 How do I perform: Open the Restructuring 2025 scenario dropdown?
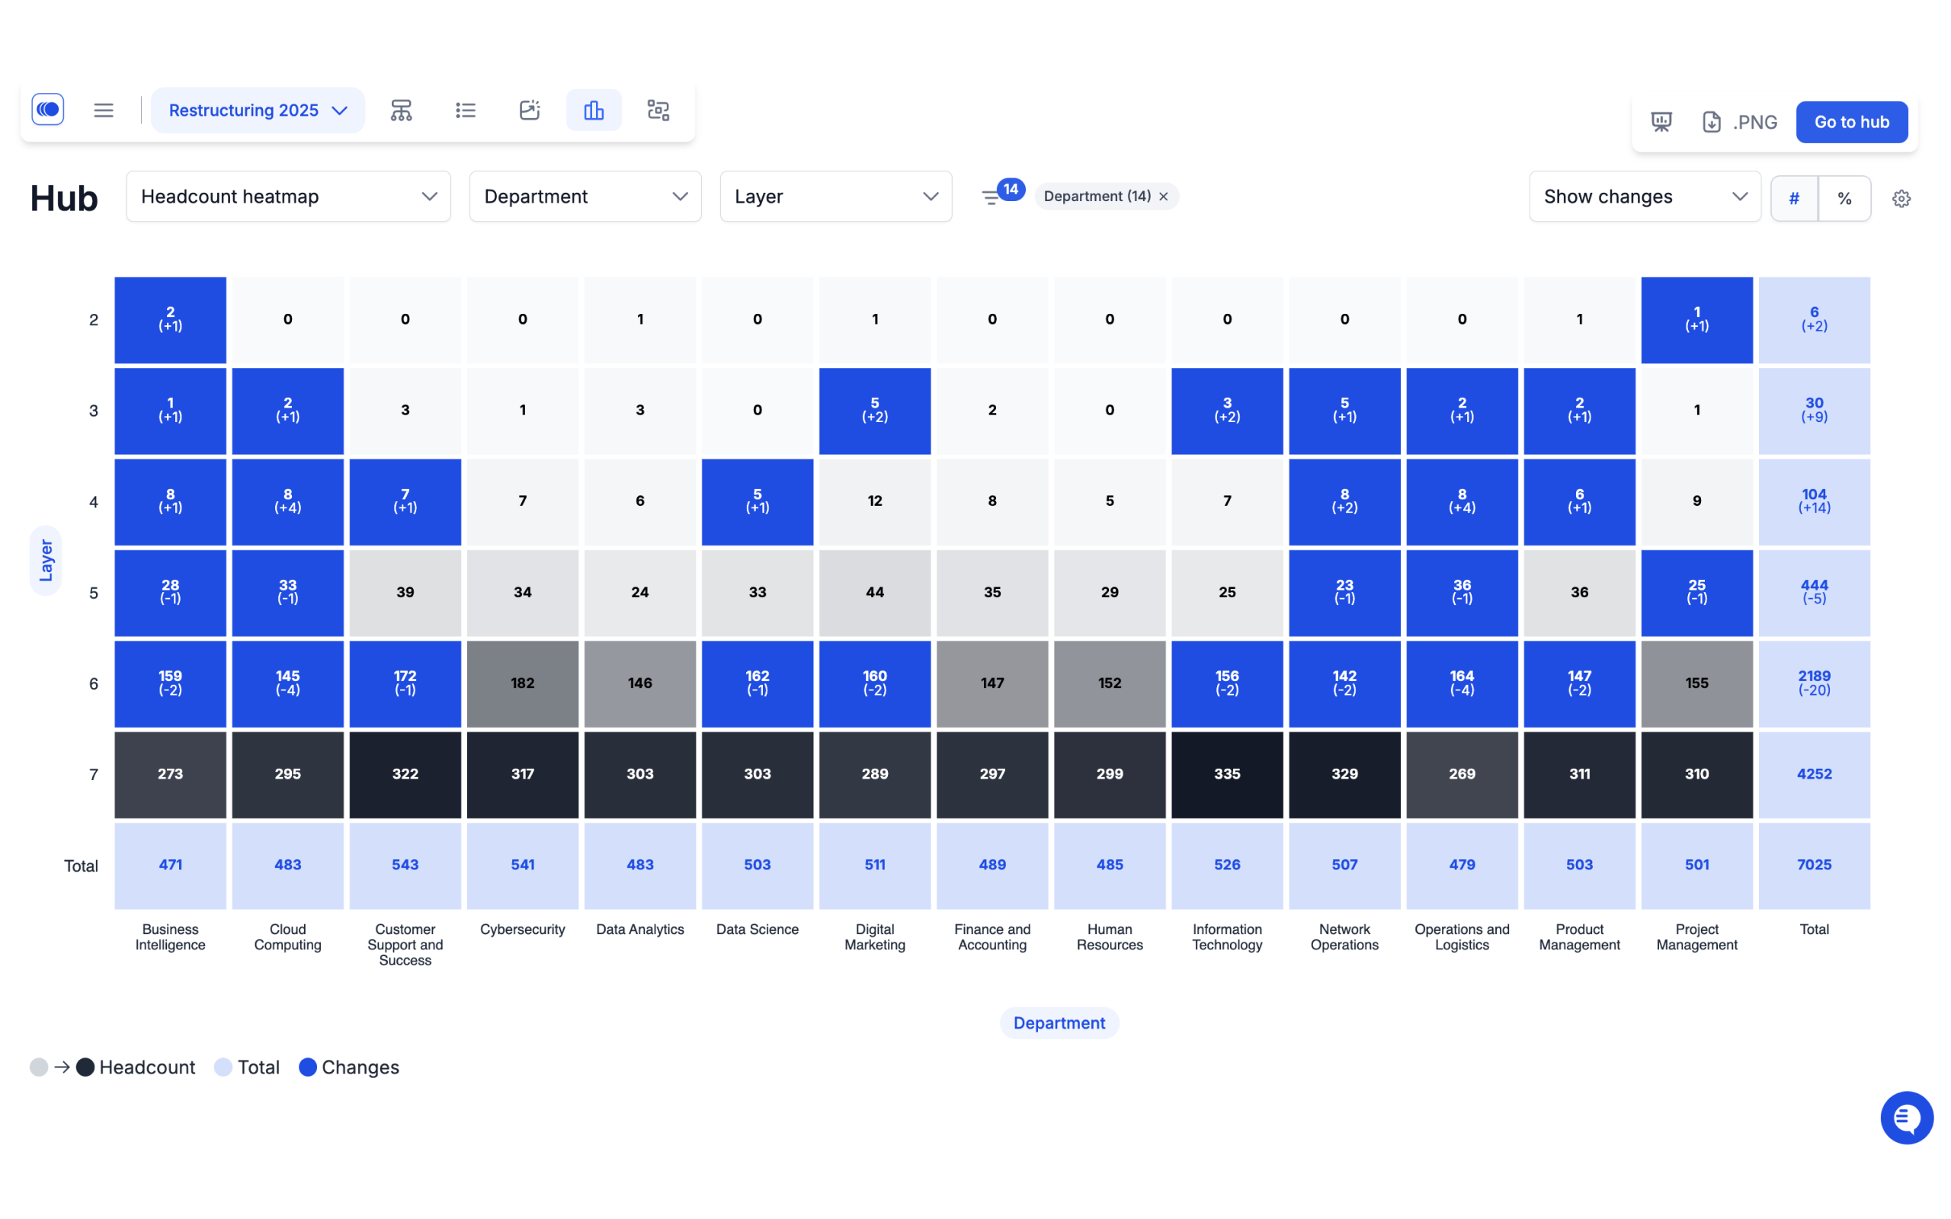[x=258, y=110]
